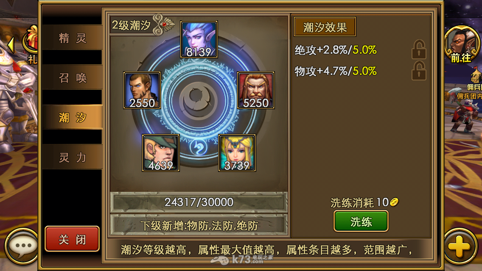This screenshot has height=271, width=482.
Task: Click the 潮汐效果 header label
Action: click(x=325, y=27)
